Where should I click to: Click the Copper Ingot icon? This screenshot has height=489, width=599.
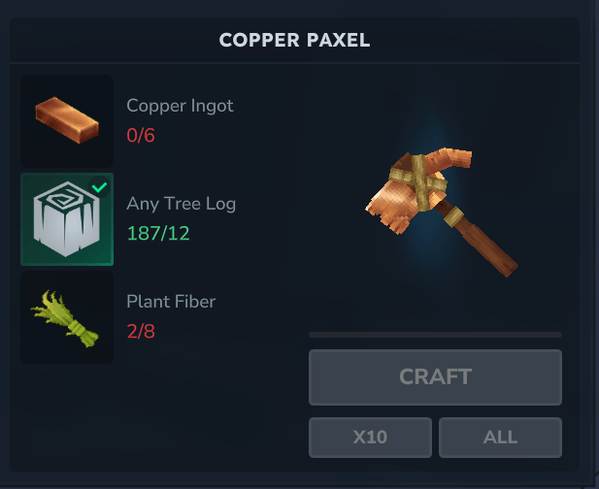67,120
